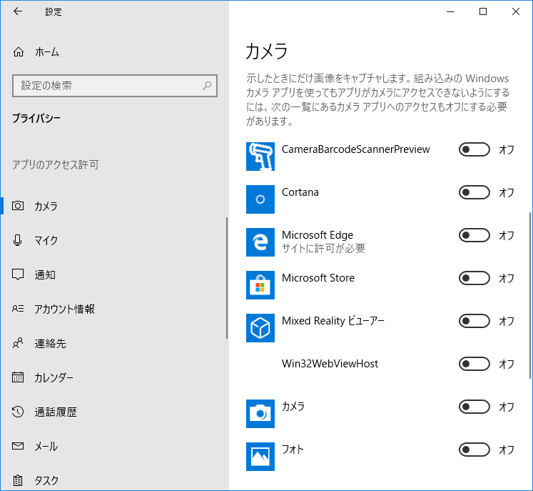Enable camera access for Microsoft Edge

(x=474, y=235)
